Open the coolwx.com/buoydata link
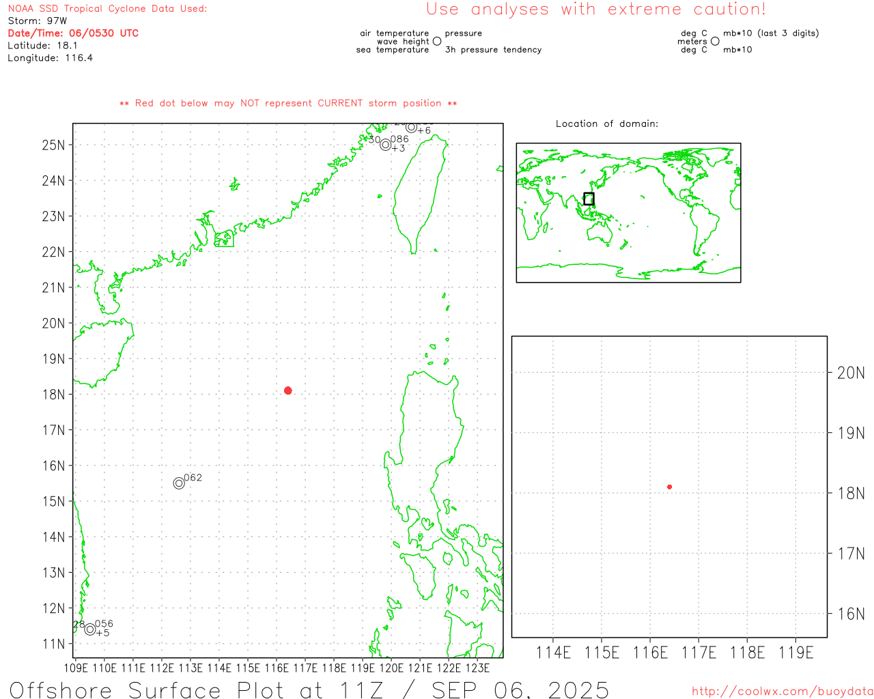 (x=783, y=691)
